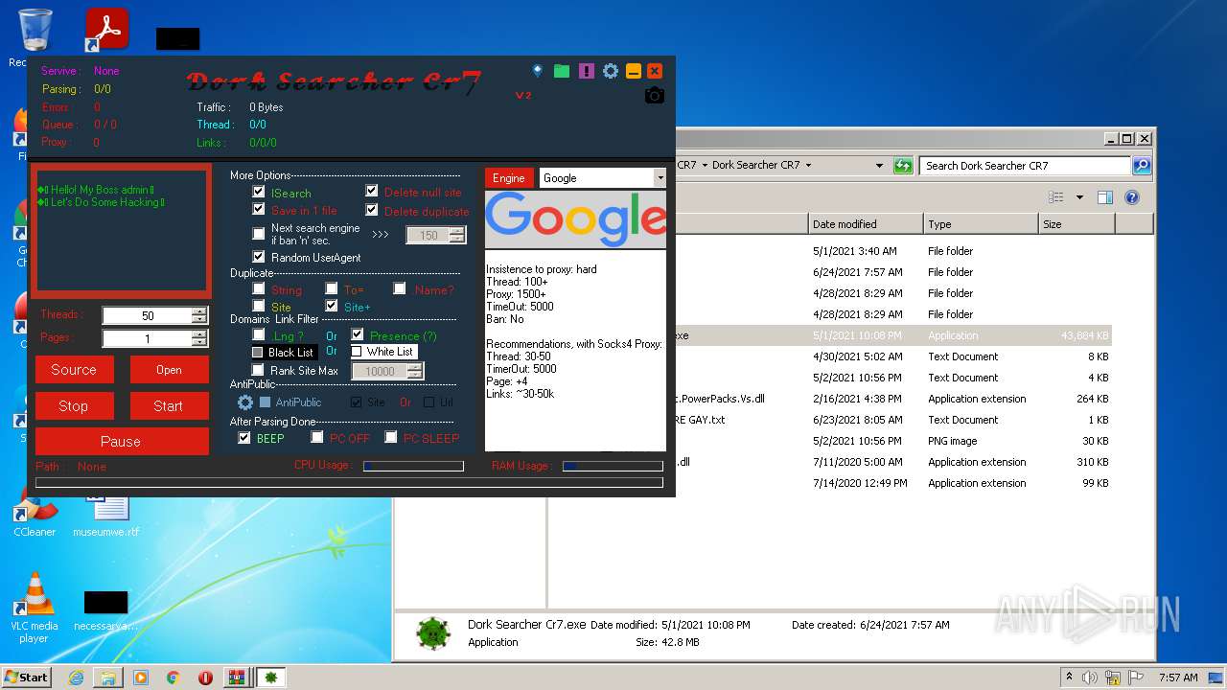
Task: Click the red Engine button
Action: click(x=509, y=178)
